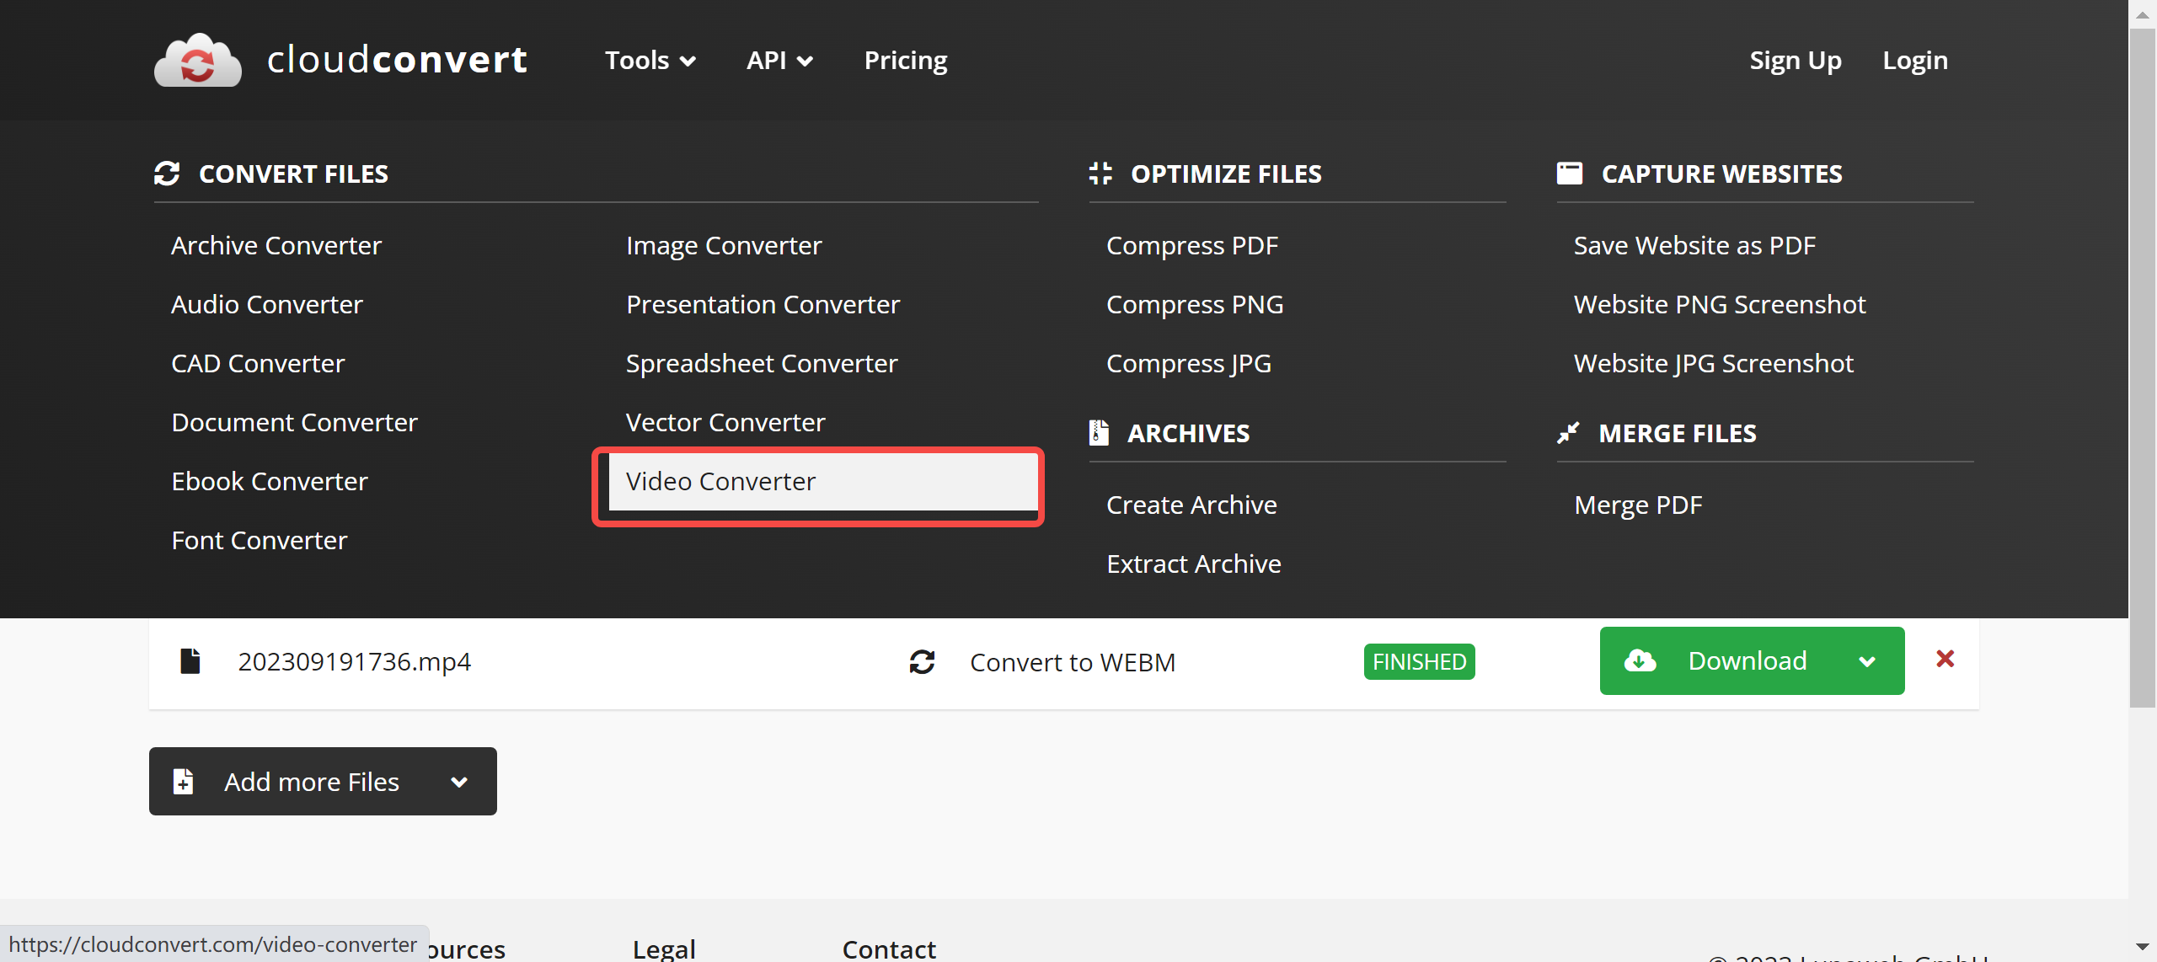Collapse the Tools menu in navbar
Screen dimensions: 2157x962
(650, 61)
